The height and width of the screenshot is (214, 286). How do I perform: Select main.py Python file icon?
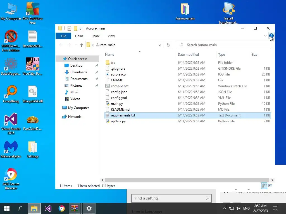(108, 104)
